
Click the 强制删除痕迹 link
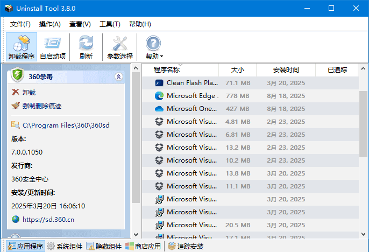tap(42, 106)
